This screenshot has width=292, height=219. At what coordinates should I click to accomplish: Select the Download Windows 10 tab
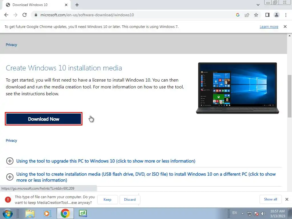tap(37, 5)
